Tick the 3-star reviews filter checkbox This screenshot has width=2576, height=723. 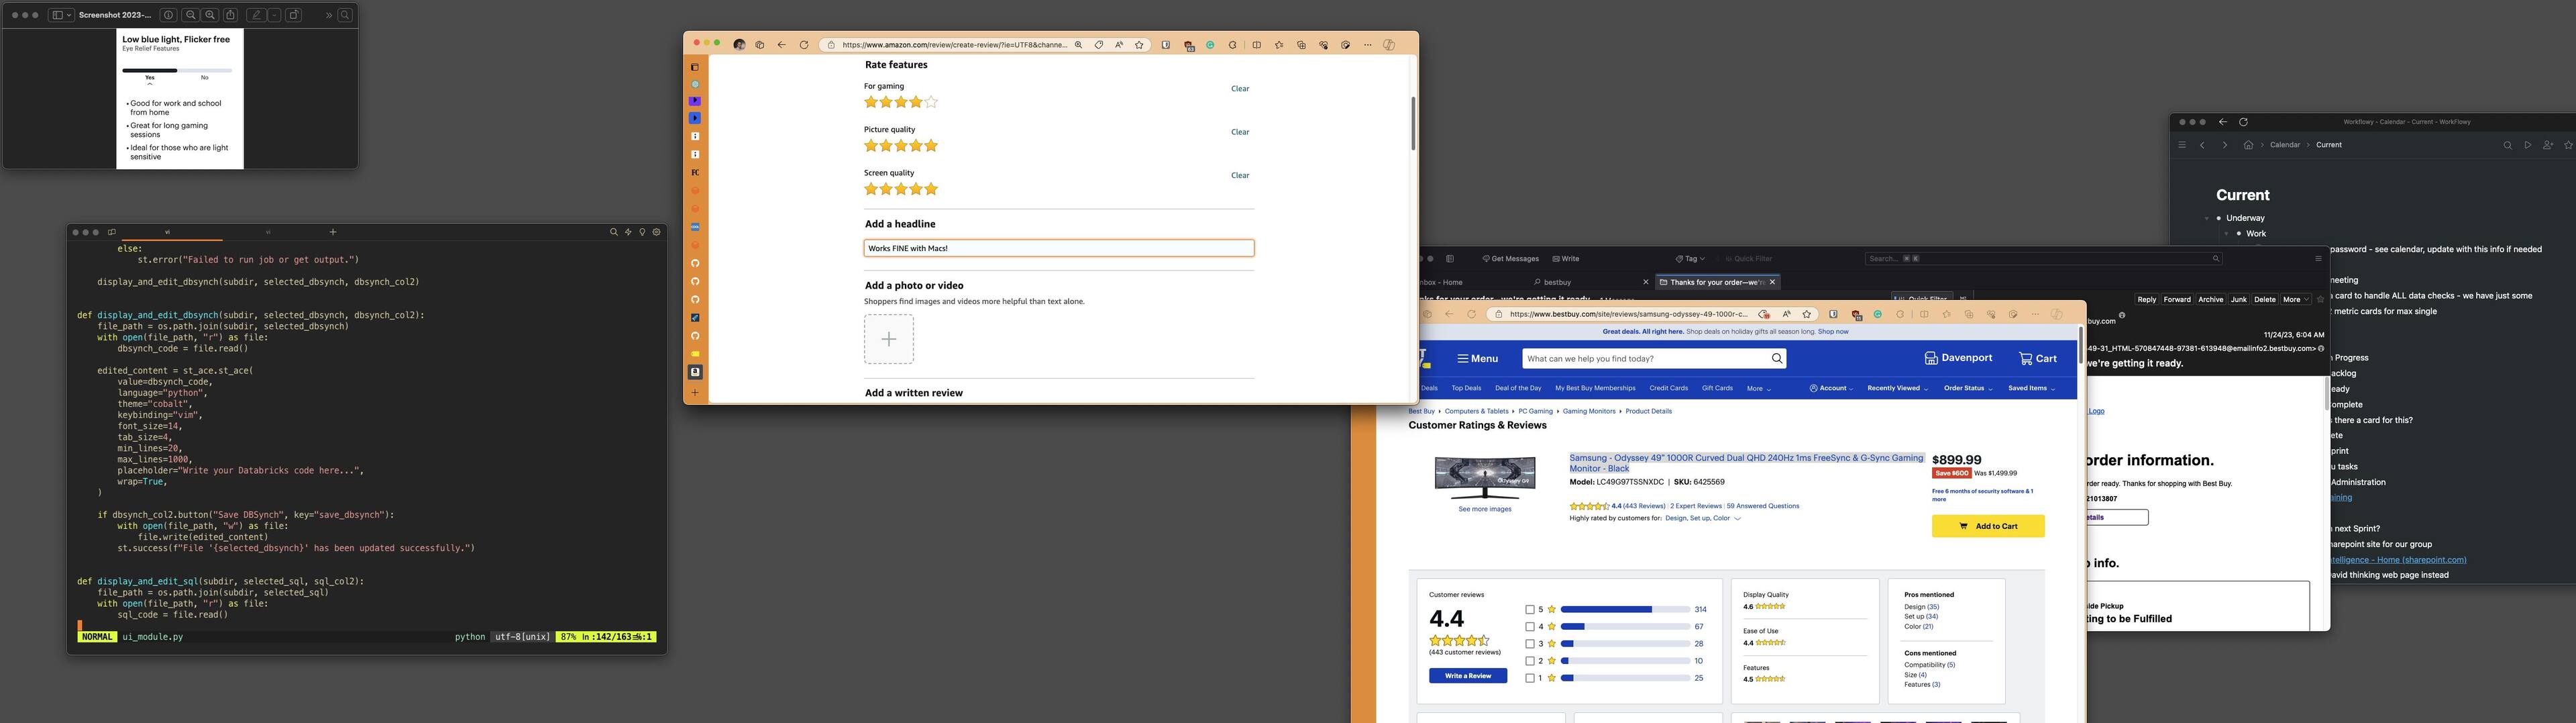1529,644
